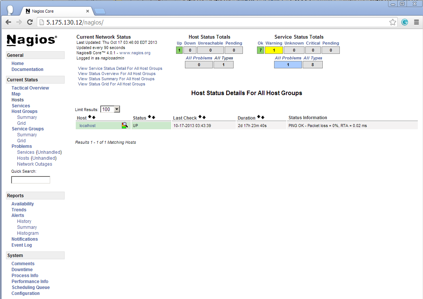
Task: Click green Up host count box
Action: [179, 50]
